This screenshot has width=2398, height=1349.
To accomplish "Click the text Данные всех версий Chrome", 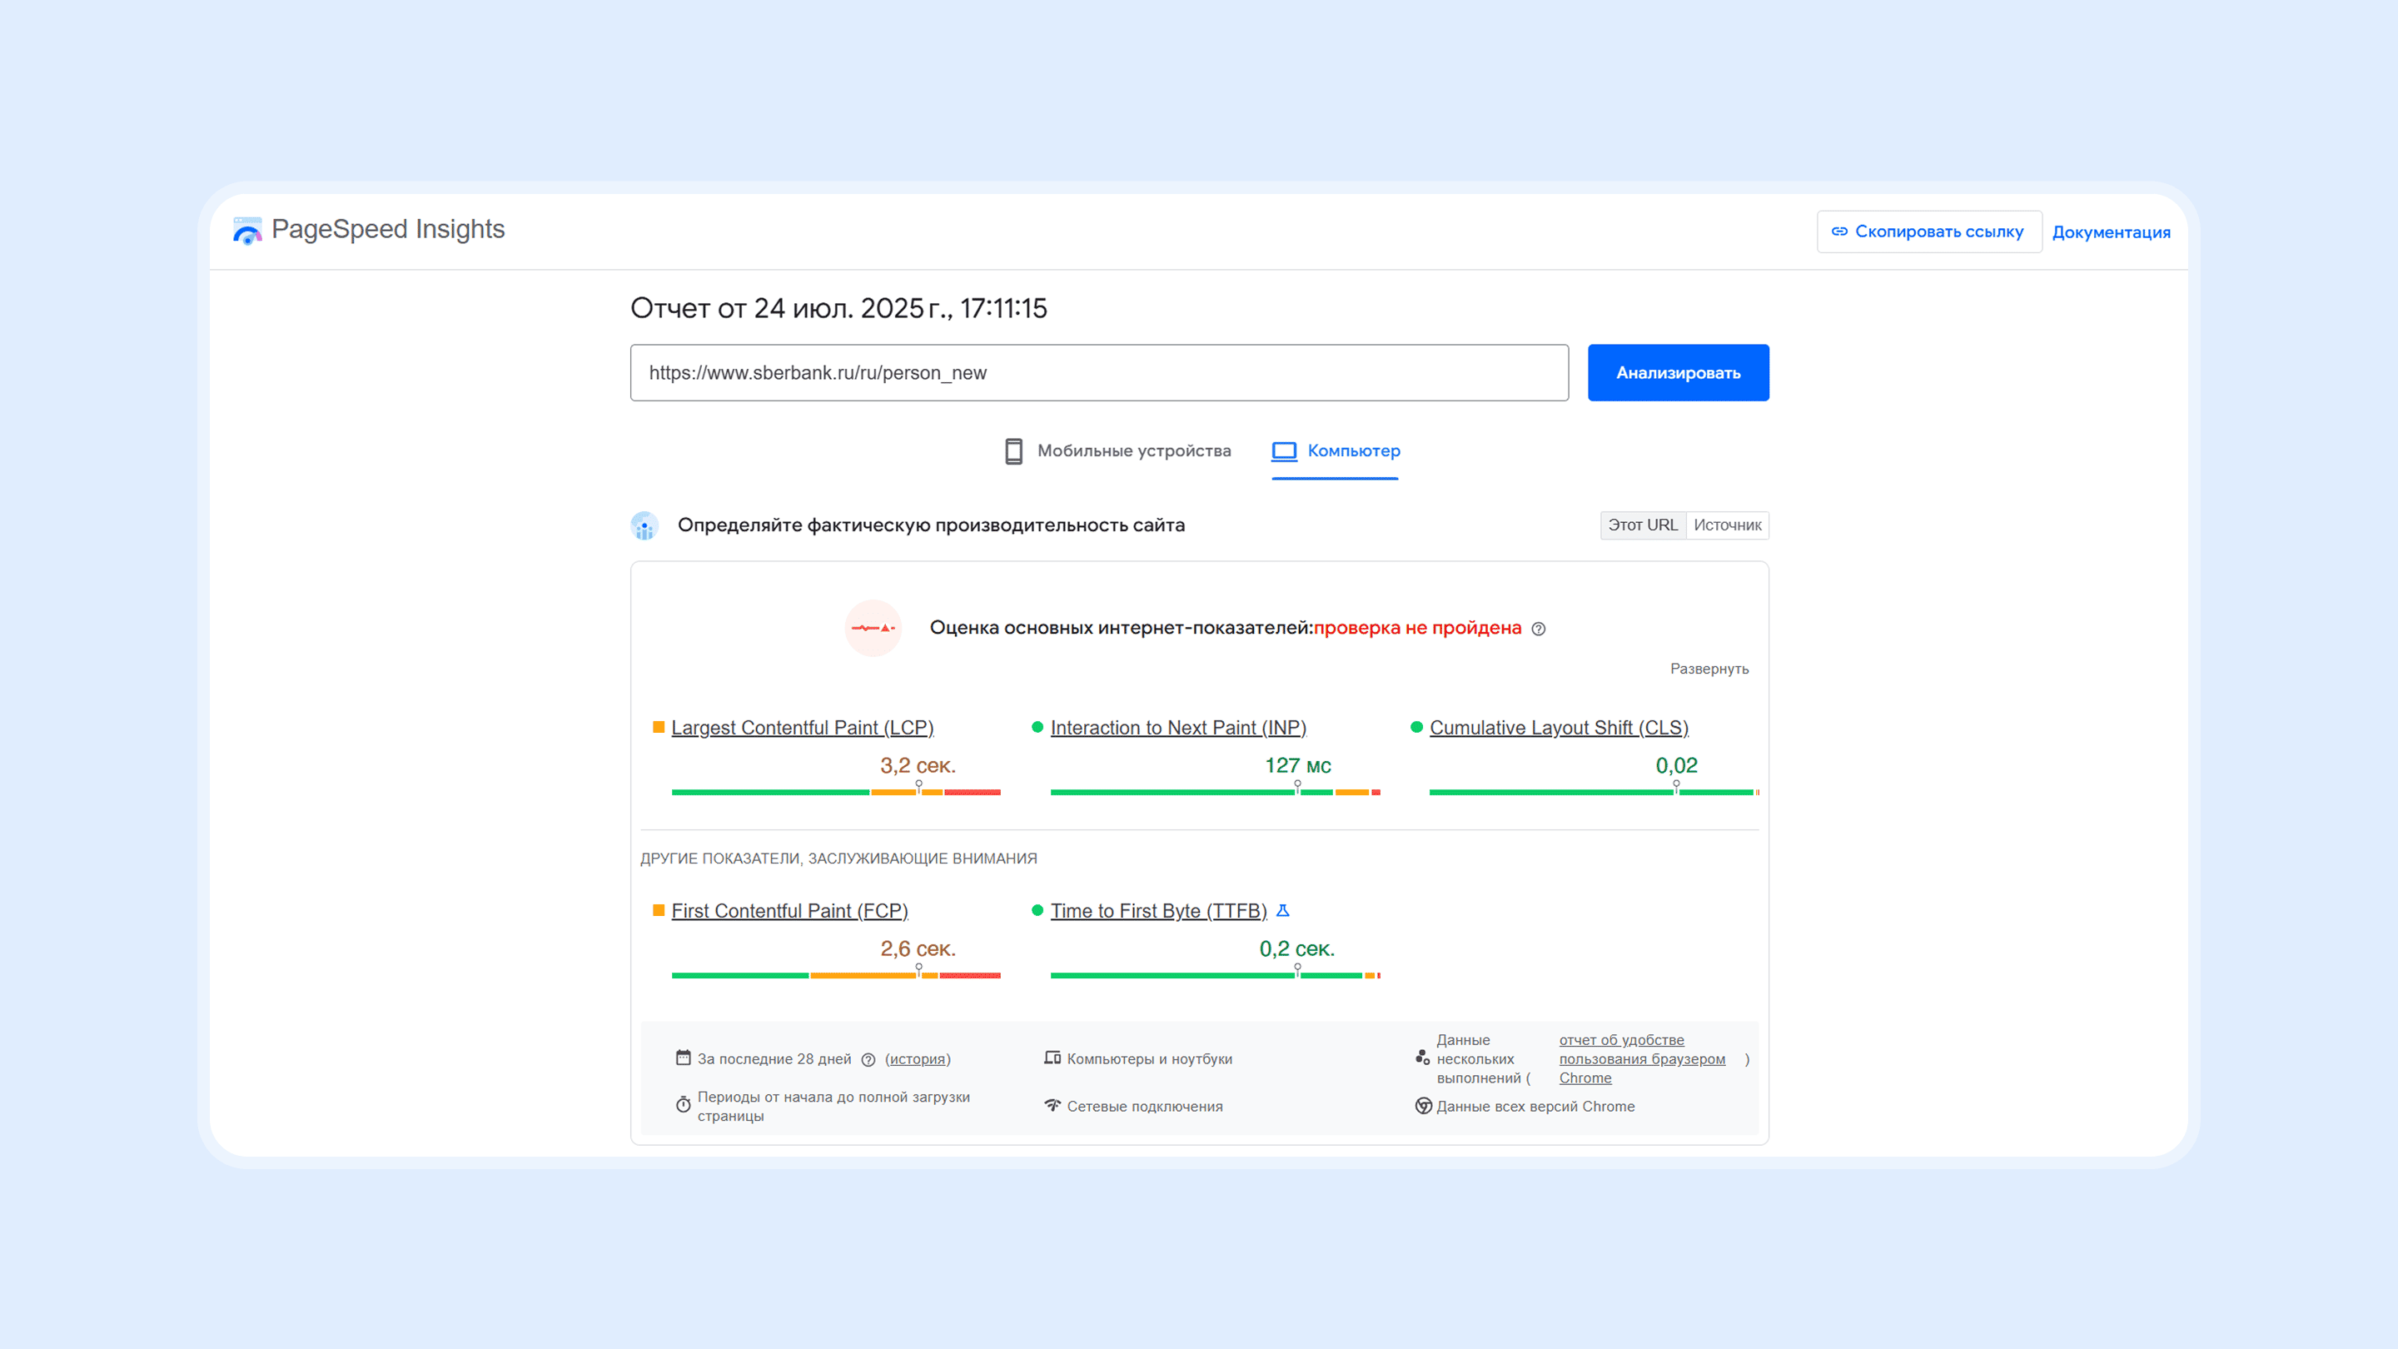I will click(x=1536, y=1107).
